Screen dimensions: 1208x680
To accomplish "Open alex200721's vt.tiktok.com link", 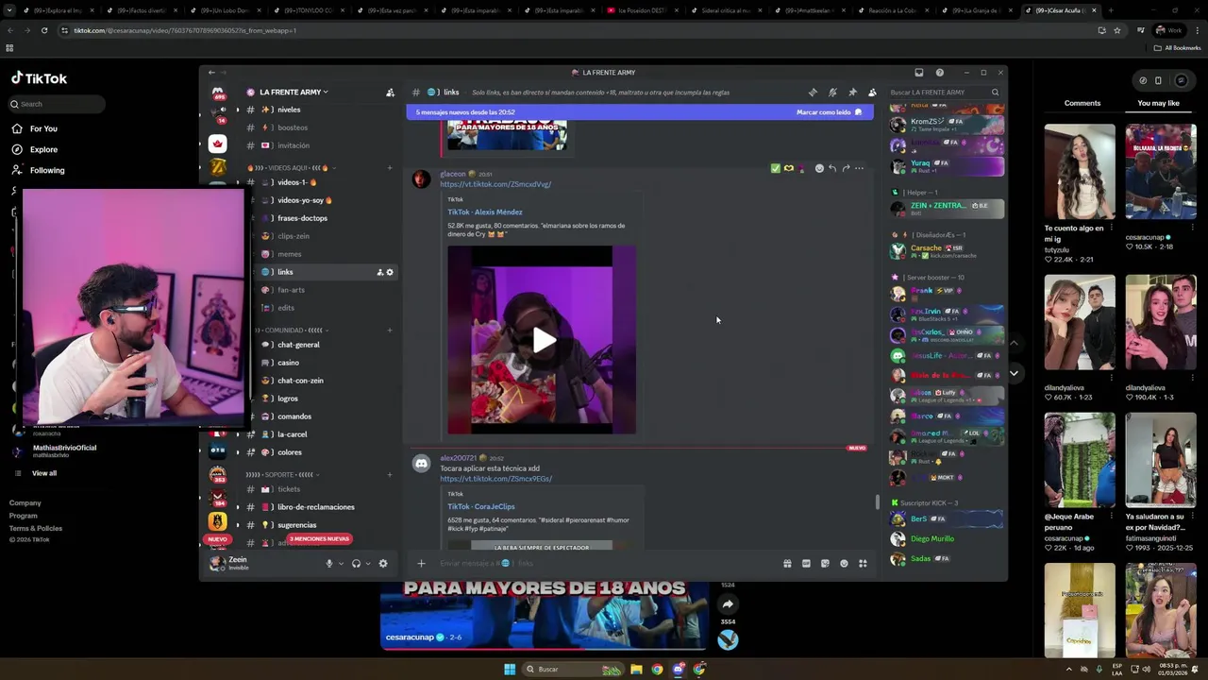I will (x=495, y=479).
